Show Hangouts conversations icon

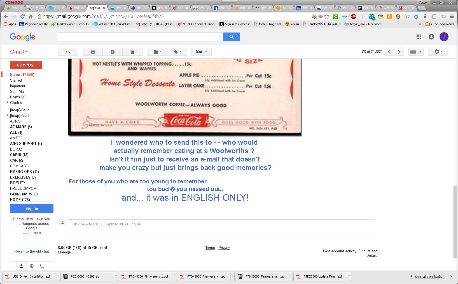pyautogui.click(x=32, y=266)
